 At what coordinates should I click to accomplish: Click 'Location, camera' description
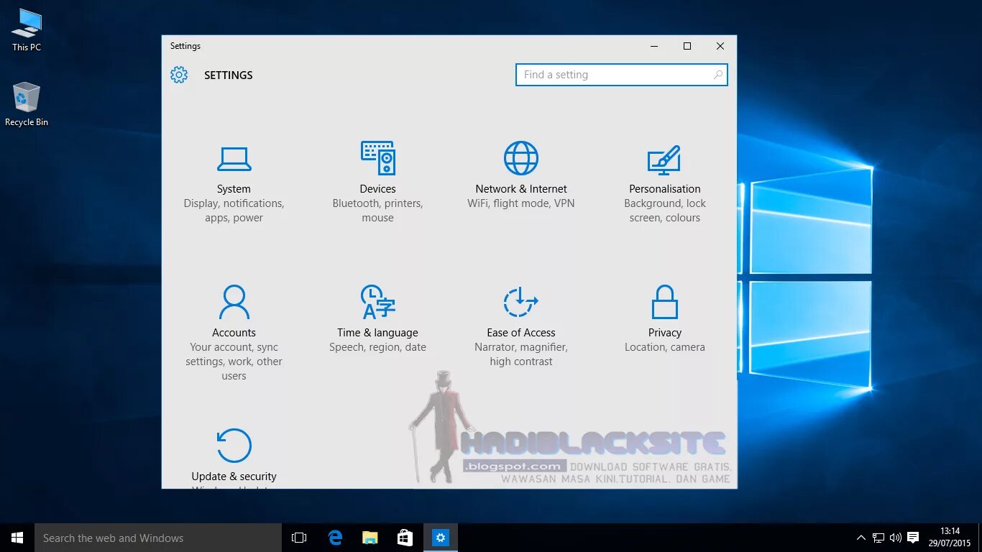[665, 347]
